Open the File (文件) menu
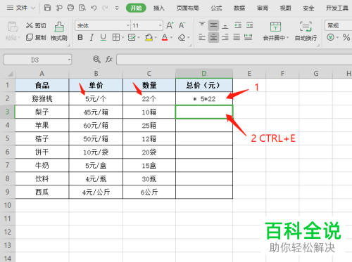This screenshot has width=352, height=262. [x=20, y=8]
